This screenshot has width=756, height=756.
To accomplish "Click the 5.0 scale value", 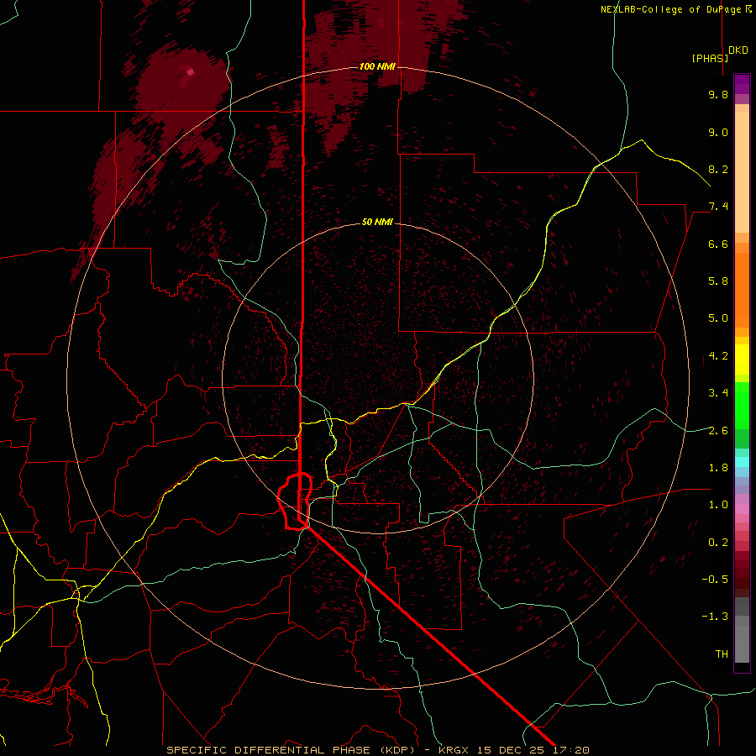I will [718, 318].
